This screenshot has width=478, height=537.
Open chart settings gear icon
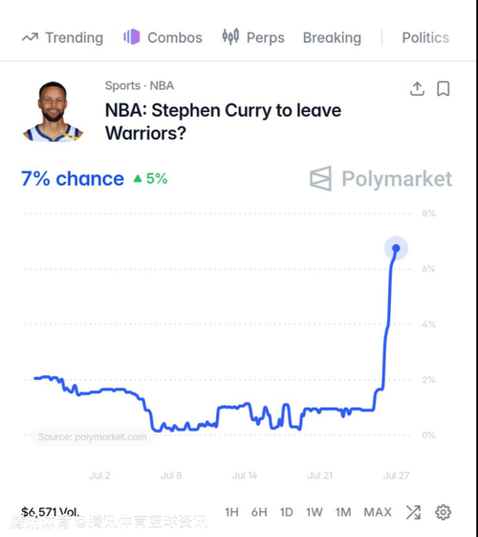pos(444,512)
